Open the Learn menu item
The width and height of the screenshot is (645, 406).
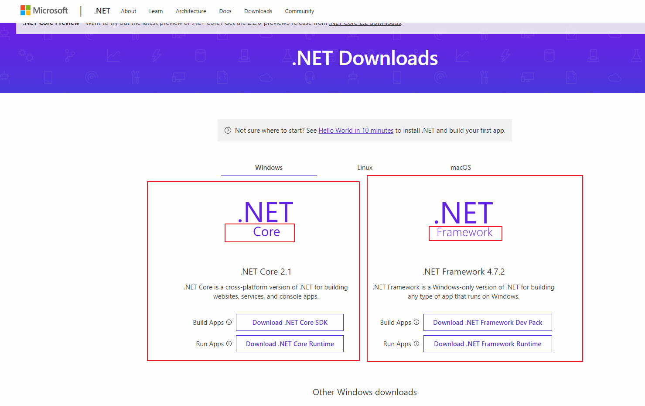156,11
